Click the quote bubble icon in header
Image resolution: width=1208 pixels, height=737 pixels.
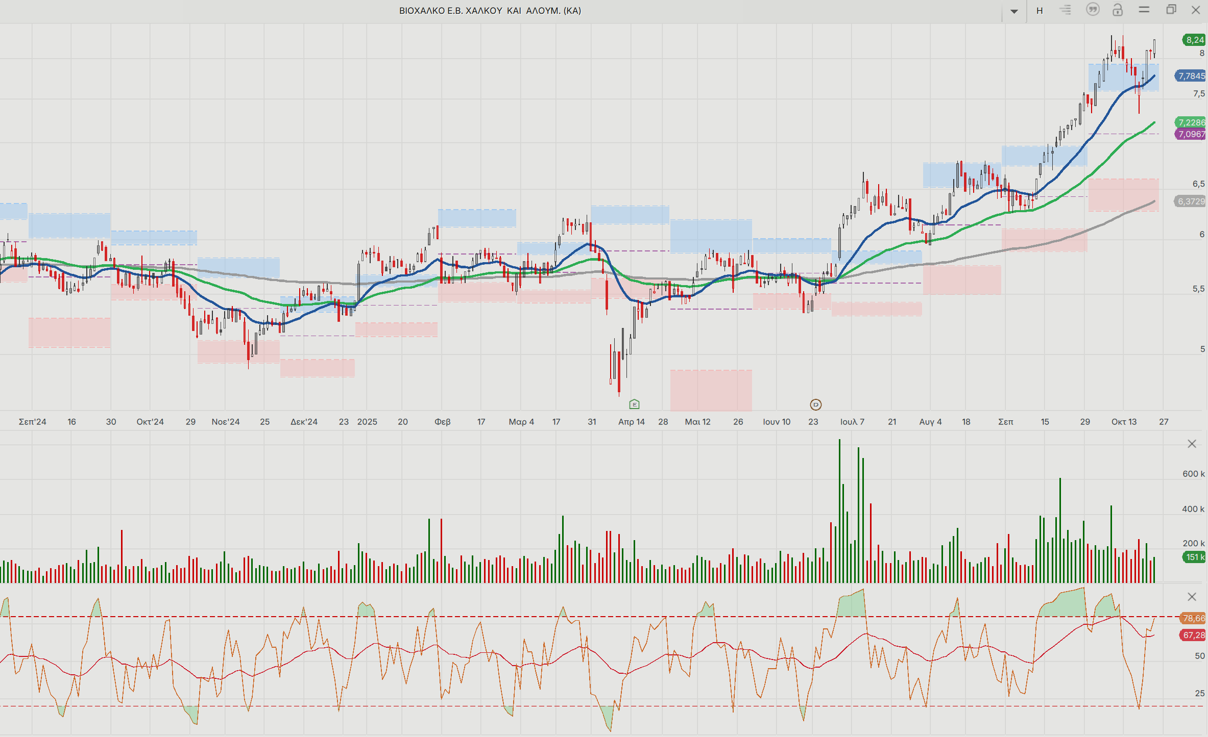1092,10
